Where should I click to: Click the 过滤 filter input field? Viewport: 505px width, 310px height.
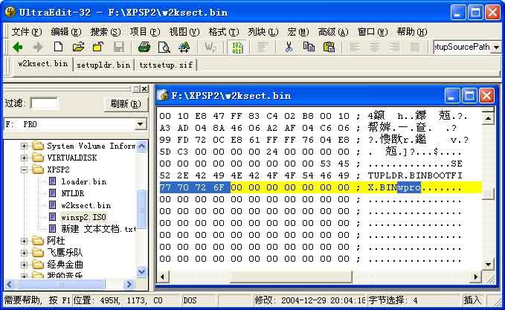point(44,103)
